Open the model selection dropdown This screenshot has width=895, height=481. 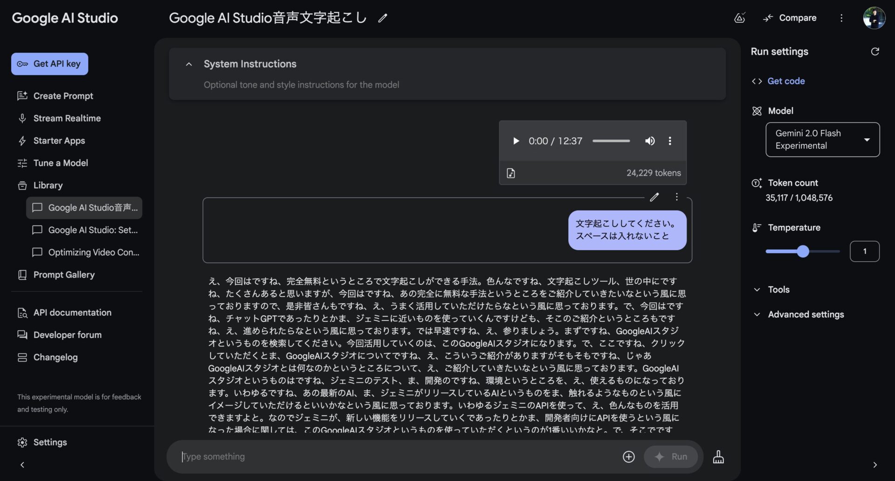tap(822, 139)
